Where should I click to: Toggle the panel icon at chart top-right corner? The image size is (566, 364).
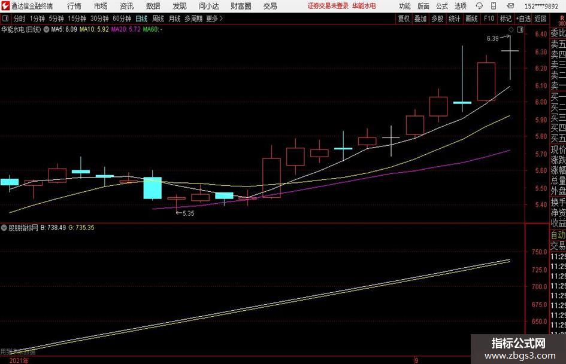[x=520, y=30]
